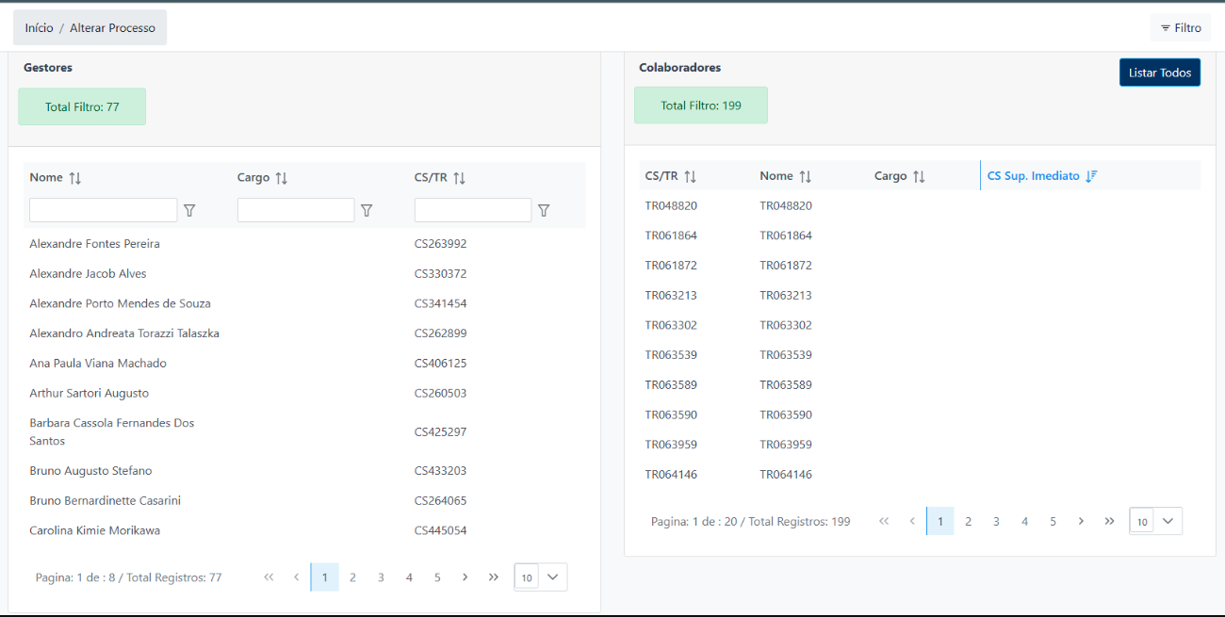Image resolution: width=1225 pixels, height=617 pixels.
Task: Select page 3 in Gestores paginator
Action: pos(381,577)
